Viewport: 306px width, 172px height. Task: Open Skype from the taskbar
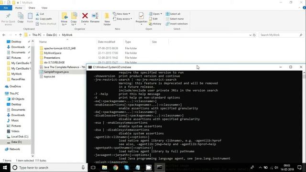click(126, 168)
